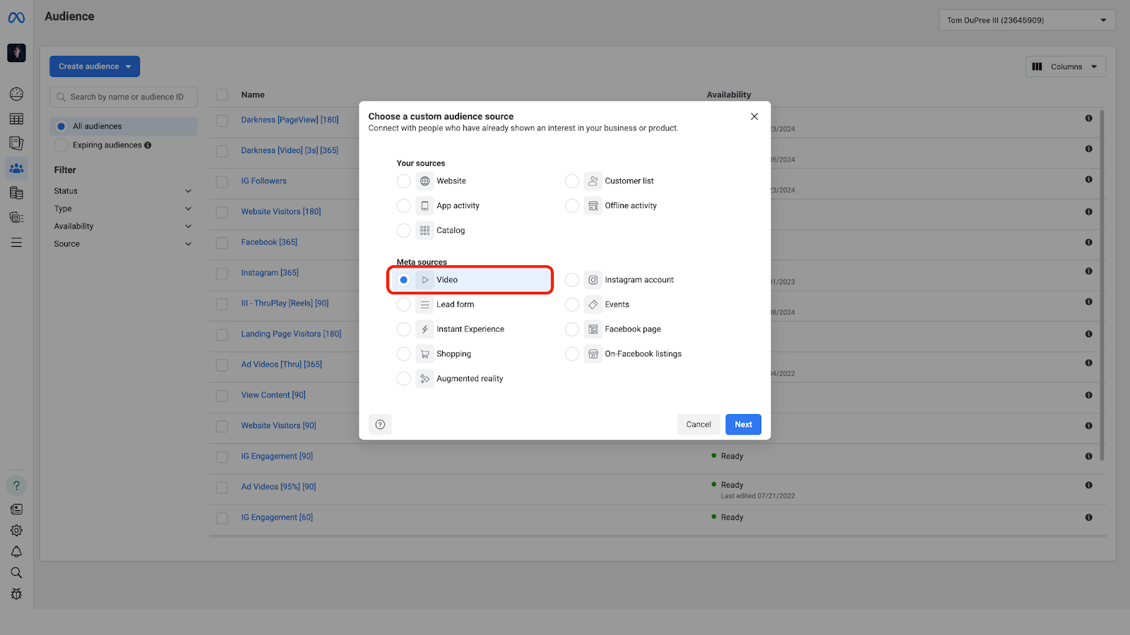Select the Augmented reality radio button
Viewport: 1130px width, 635px height.
(x=403, y=379)
